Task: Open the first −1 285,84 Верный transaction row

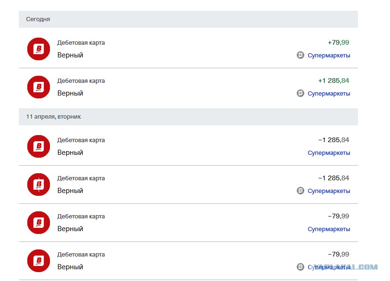Action: [188, 146]
